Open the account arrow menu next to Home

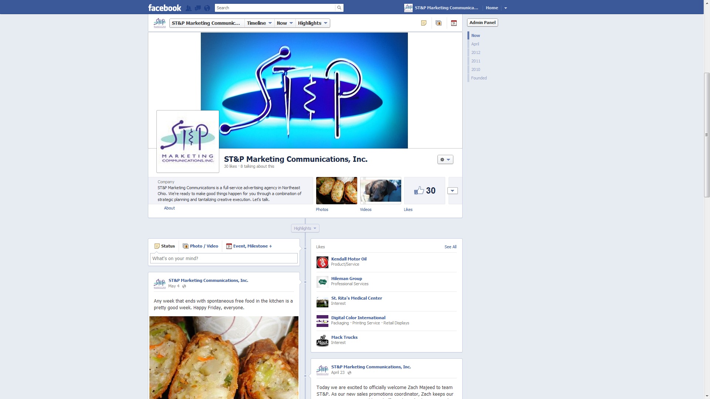tap(506, 8)
